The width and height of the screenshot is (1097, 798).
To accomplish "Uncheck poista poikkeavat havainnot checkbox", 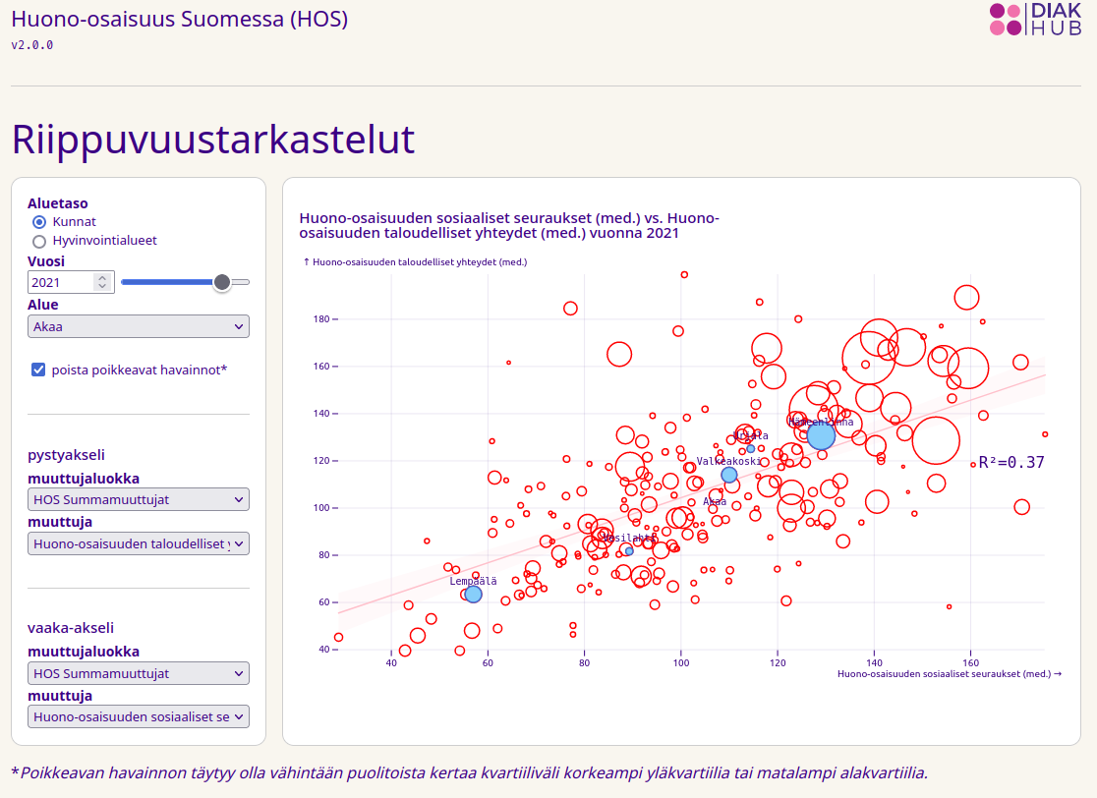I will (39, 370).
